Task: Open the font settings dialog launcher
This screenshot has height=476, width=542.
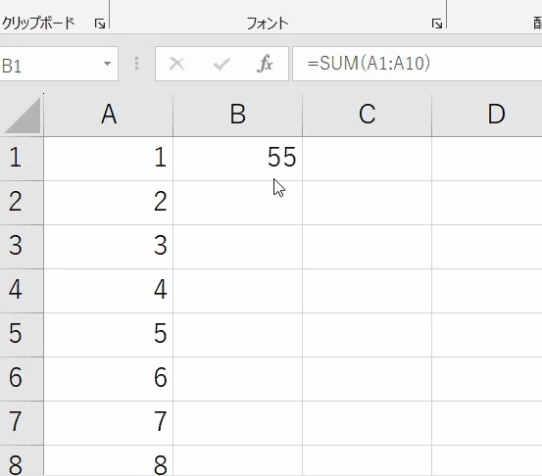Action: [437, 24]
